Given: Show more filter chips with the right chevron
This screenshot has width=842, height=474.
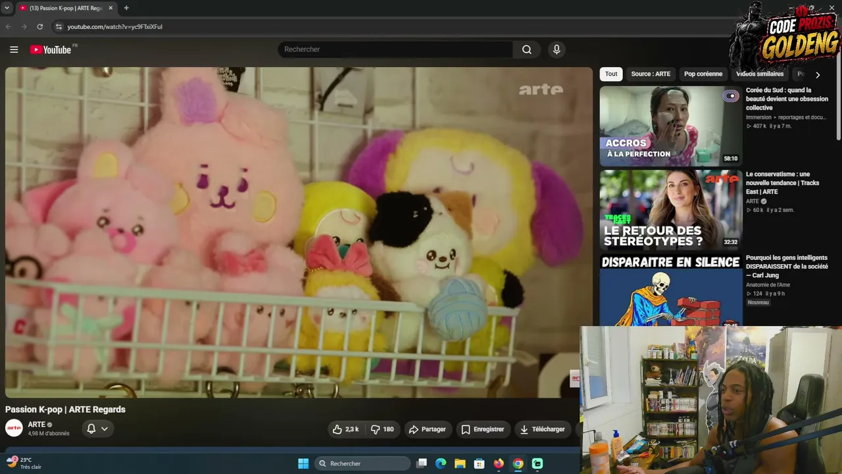Looking at the screenshot, I should tap(818, 74).
